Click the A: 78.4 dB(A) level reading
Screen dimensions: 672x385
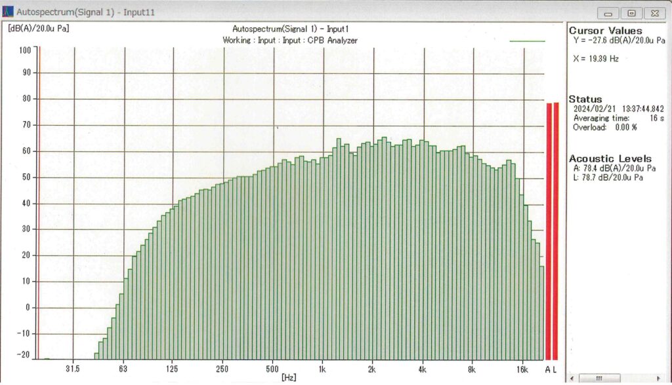(614, 168)
